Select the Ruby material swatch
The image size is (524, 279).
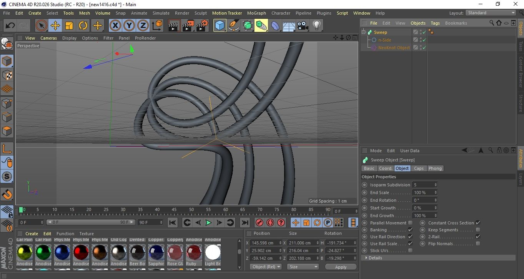point(194,252)
